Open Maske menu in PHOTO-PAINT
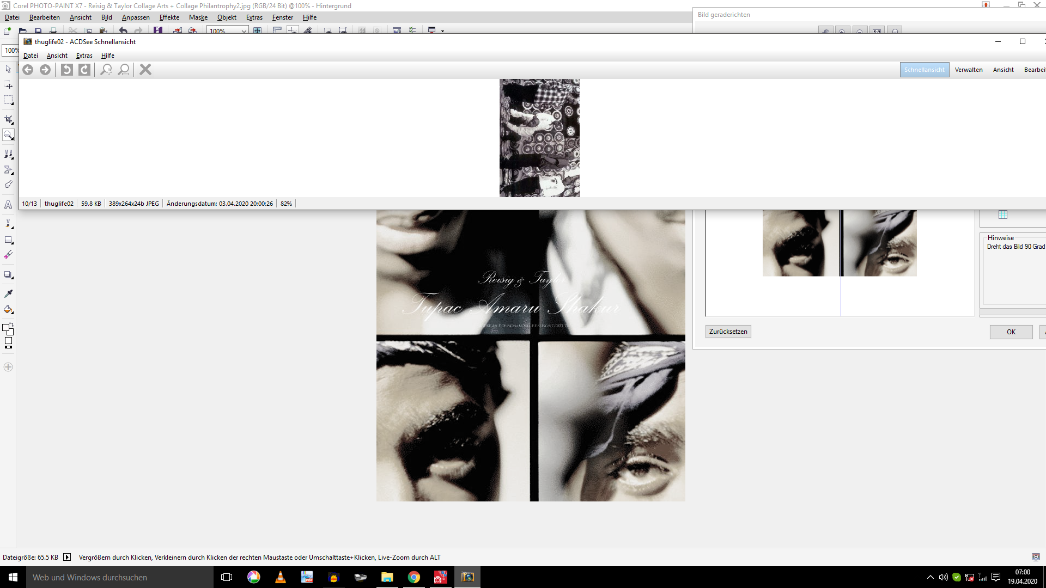The width and height of the screenshot is (1046, 588). pos(198,17)
